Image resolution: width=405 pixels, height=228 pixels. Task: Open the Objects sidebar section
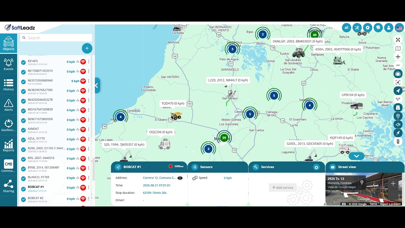[9, 43]
